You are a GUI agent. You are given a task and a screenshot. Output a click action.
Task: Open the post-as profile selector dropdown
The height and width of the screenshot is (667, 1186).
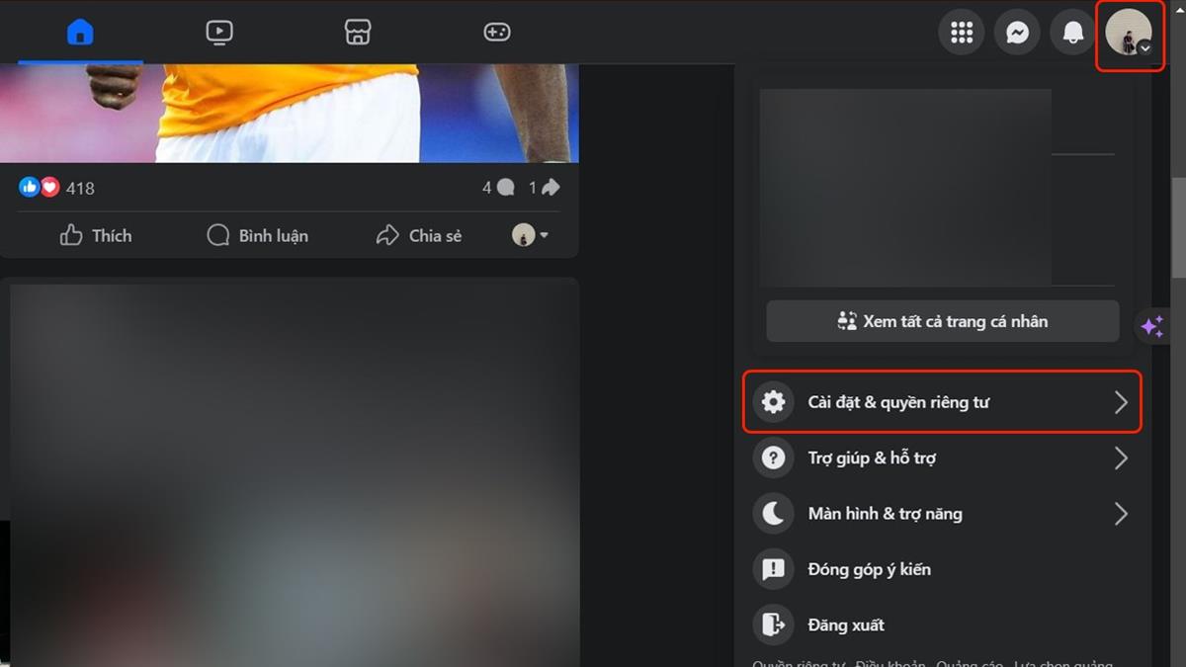pyautogui.click(x=531, y=235)
